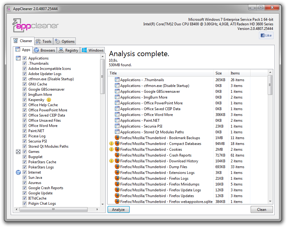Click the Facebook Like button

coord(266,35)
